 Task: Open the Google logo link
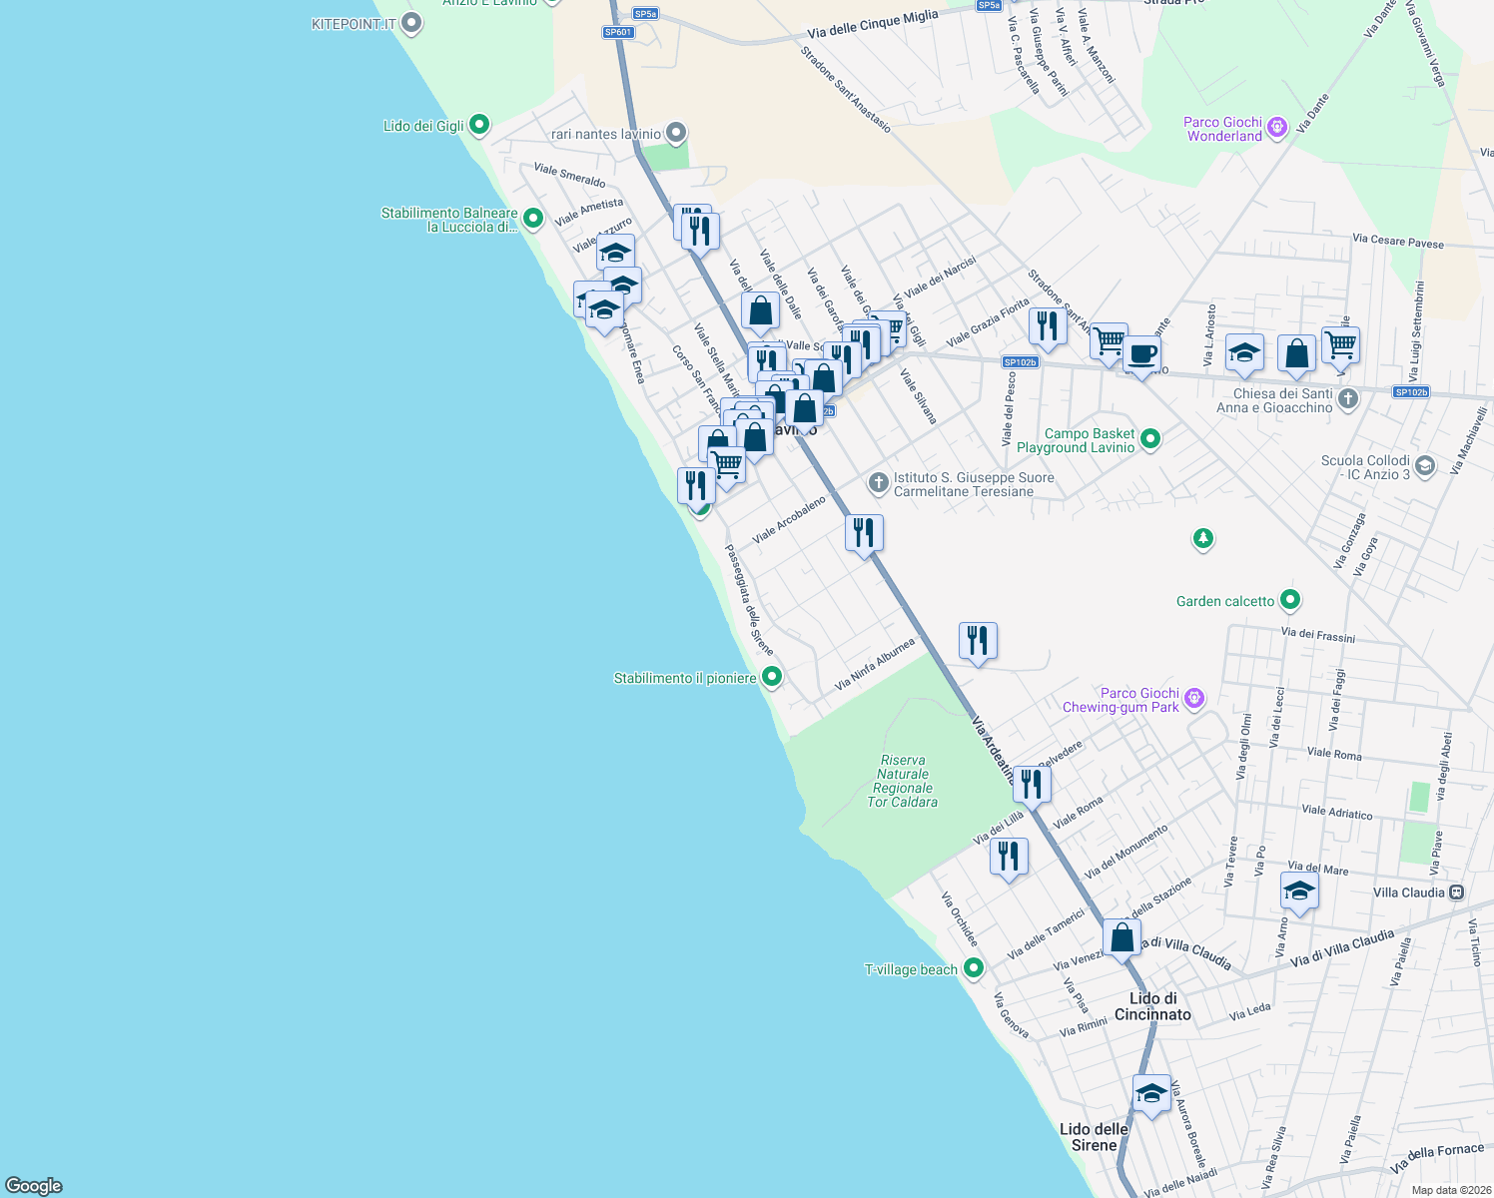tap(32, 1186)
